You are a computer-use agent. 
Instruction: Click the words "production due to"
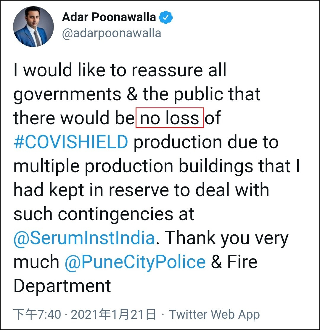206,142
